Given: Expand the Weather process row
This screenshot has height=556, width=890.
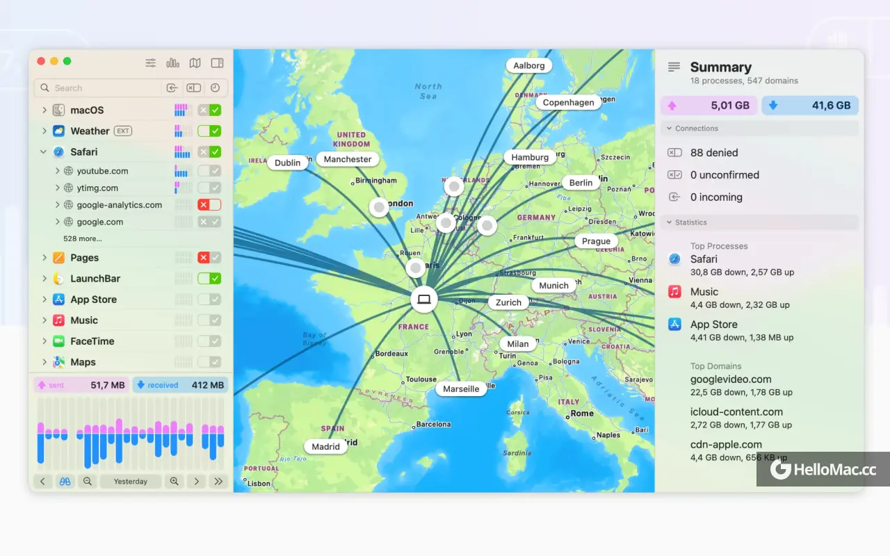Looking at the screenshot, I should [44, 131].
